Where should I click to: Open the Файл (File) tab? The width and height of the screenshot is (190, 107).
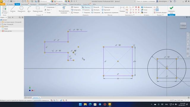coord(3,4)
